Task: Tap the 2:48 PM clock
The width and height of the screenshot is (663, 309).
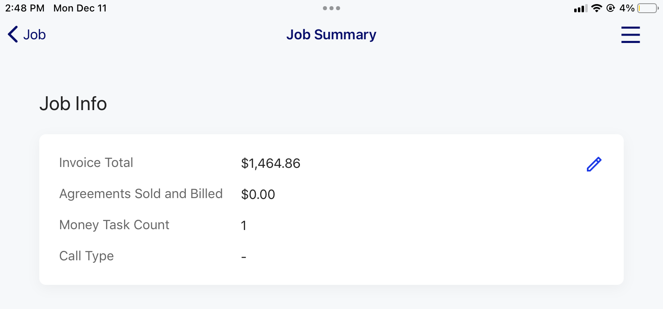Action: point(25,8)
